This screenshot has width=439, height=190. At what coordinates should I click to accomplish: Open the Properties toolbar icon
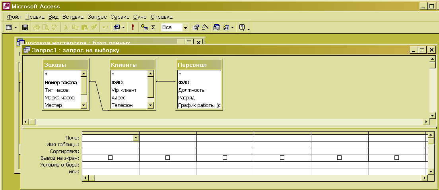(196, 27)
